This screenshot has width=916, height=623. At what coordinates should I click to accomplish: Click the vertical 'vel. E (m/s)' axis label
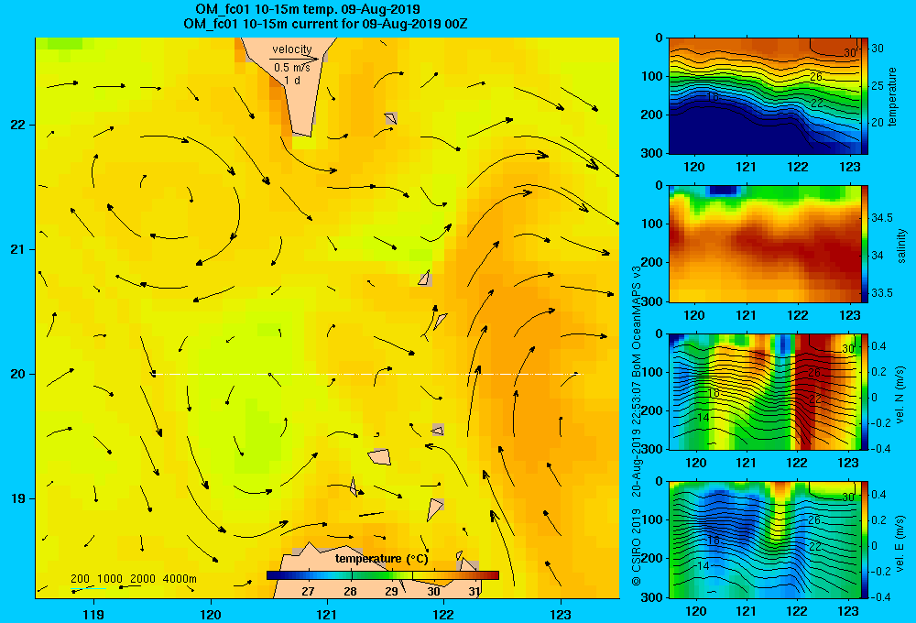900,542
